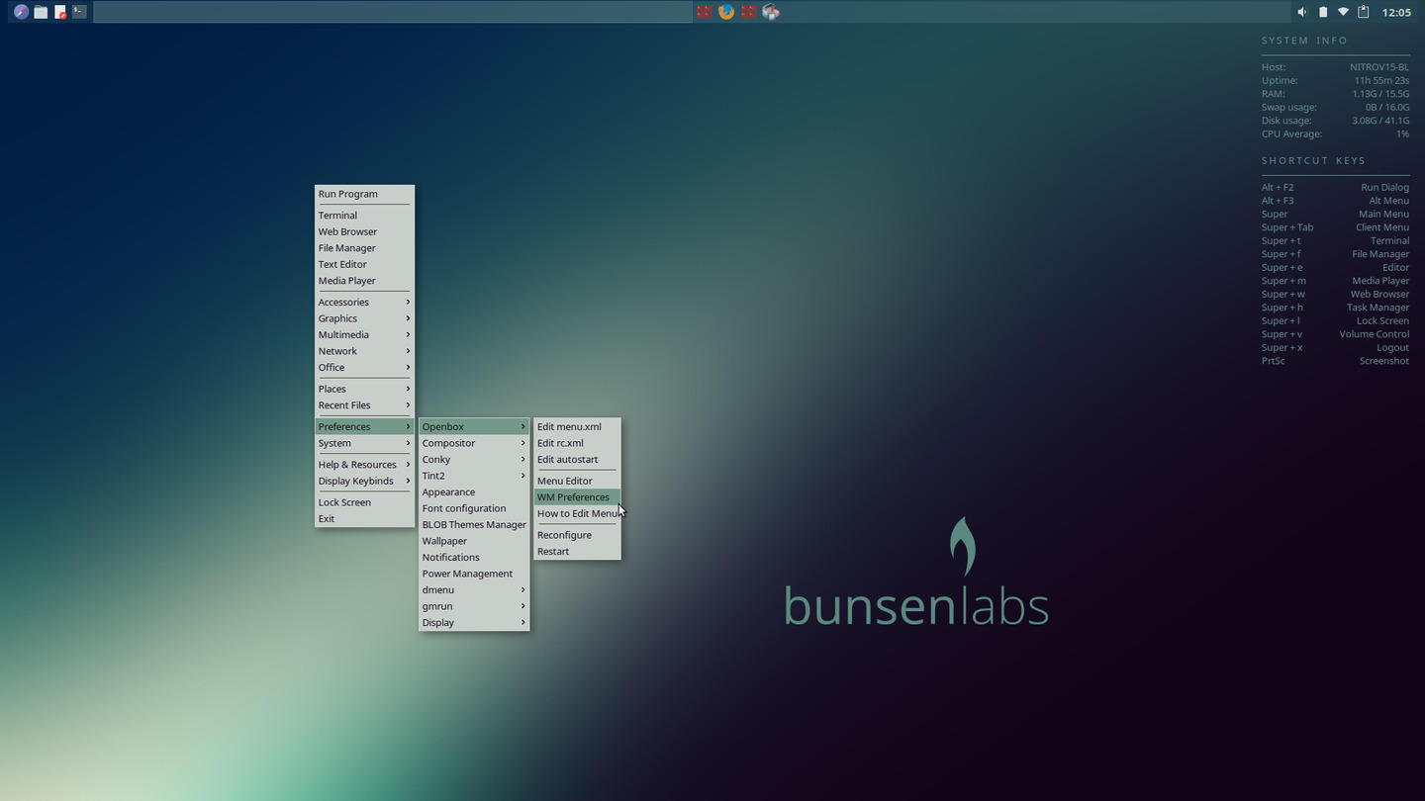Expand the Office submenu

pos(364,367)
